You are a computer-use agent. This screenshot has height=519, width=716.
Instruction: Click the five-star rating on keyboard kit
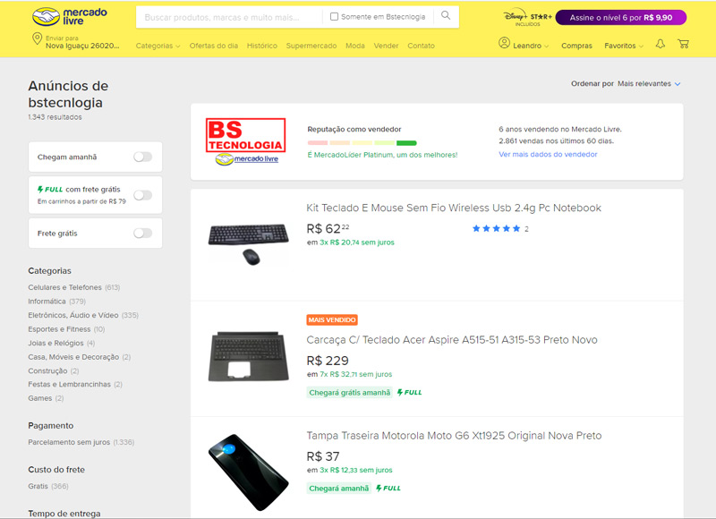(496, 229)
